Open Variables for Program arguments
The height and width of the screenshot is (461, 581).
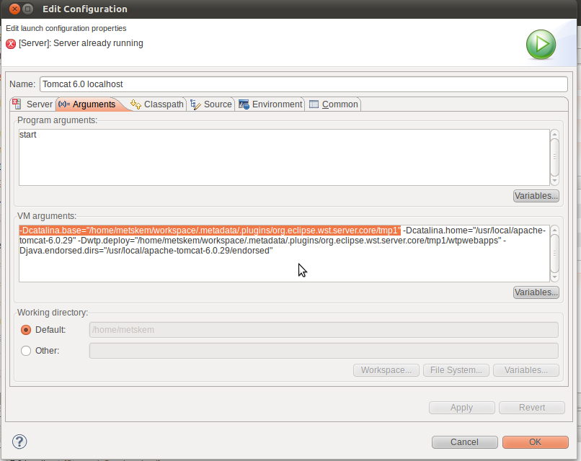(536, 196)
